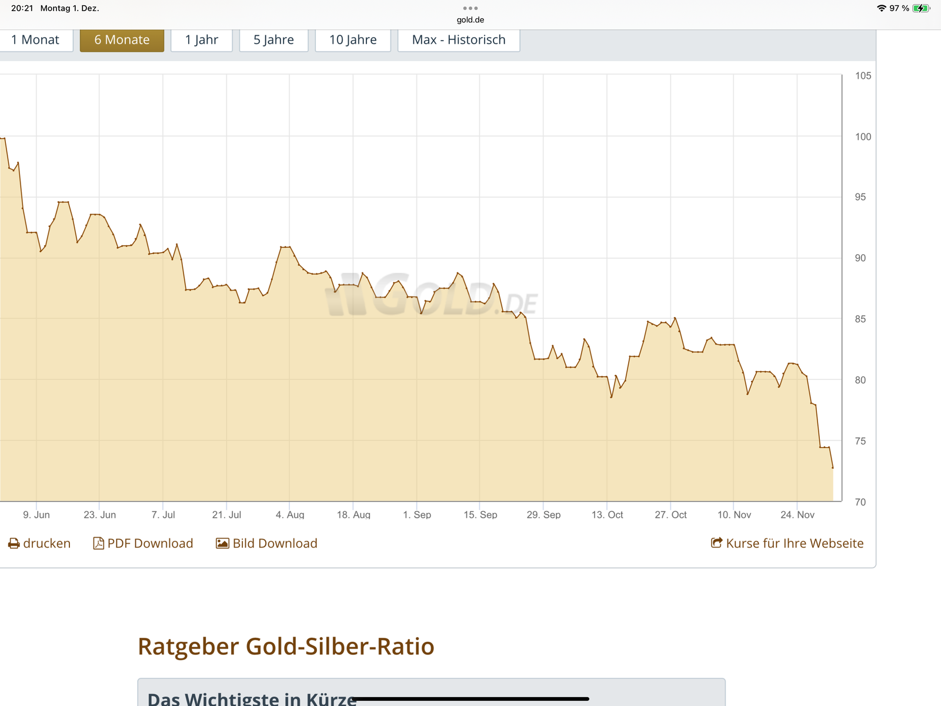Click the 95 value on the y-axis
The height and width of the screenshot is (706, 941).
pos(860,197)
